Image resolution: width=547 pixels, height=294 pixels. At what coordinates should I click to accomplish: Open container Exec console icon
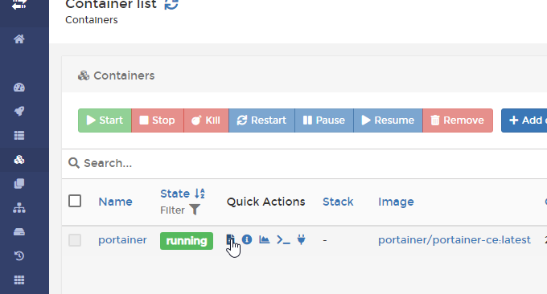pos(283,239)
